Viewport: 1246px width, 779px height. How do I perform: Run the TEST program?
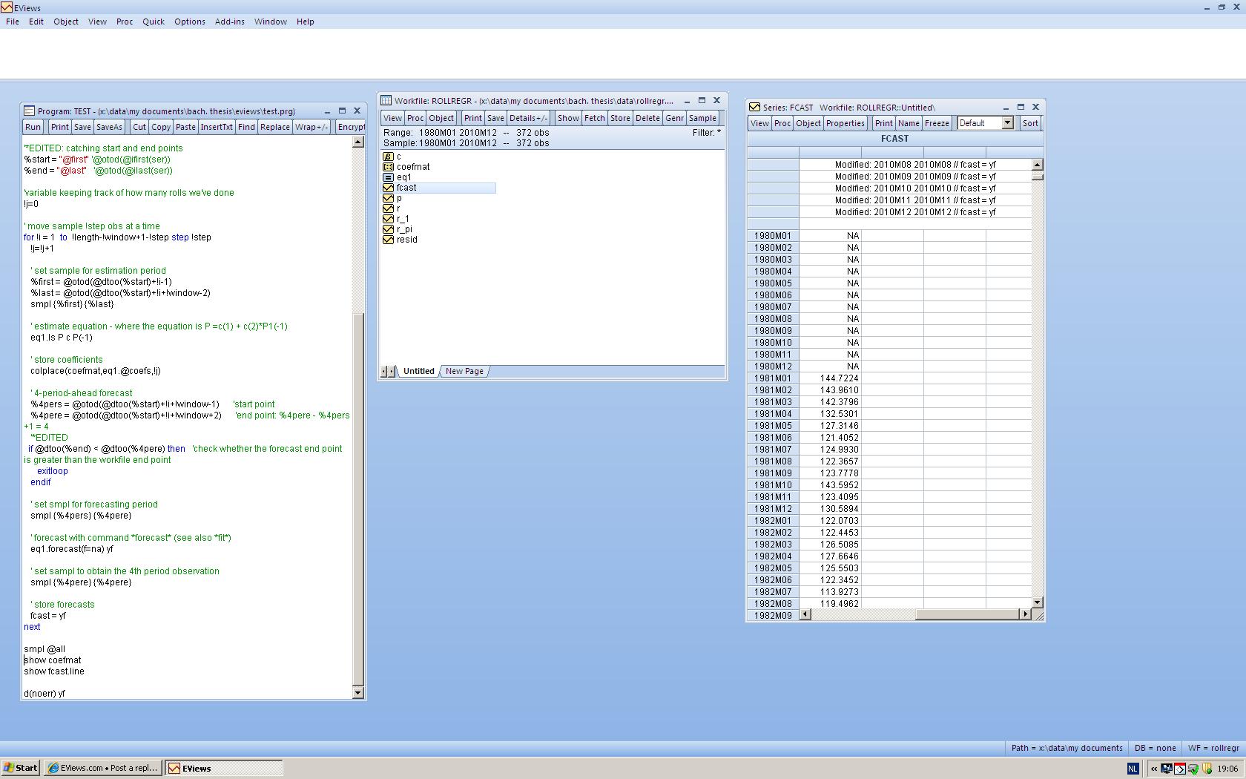pos(33,127)
